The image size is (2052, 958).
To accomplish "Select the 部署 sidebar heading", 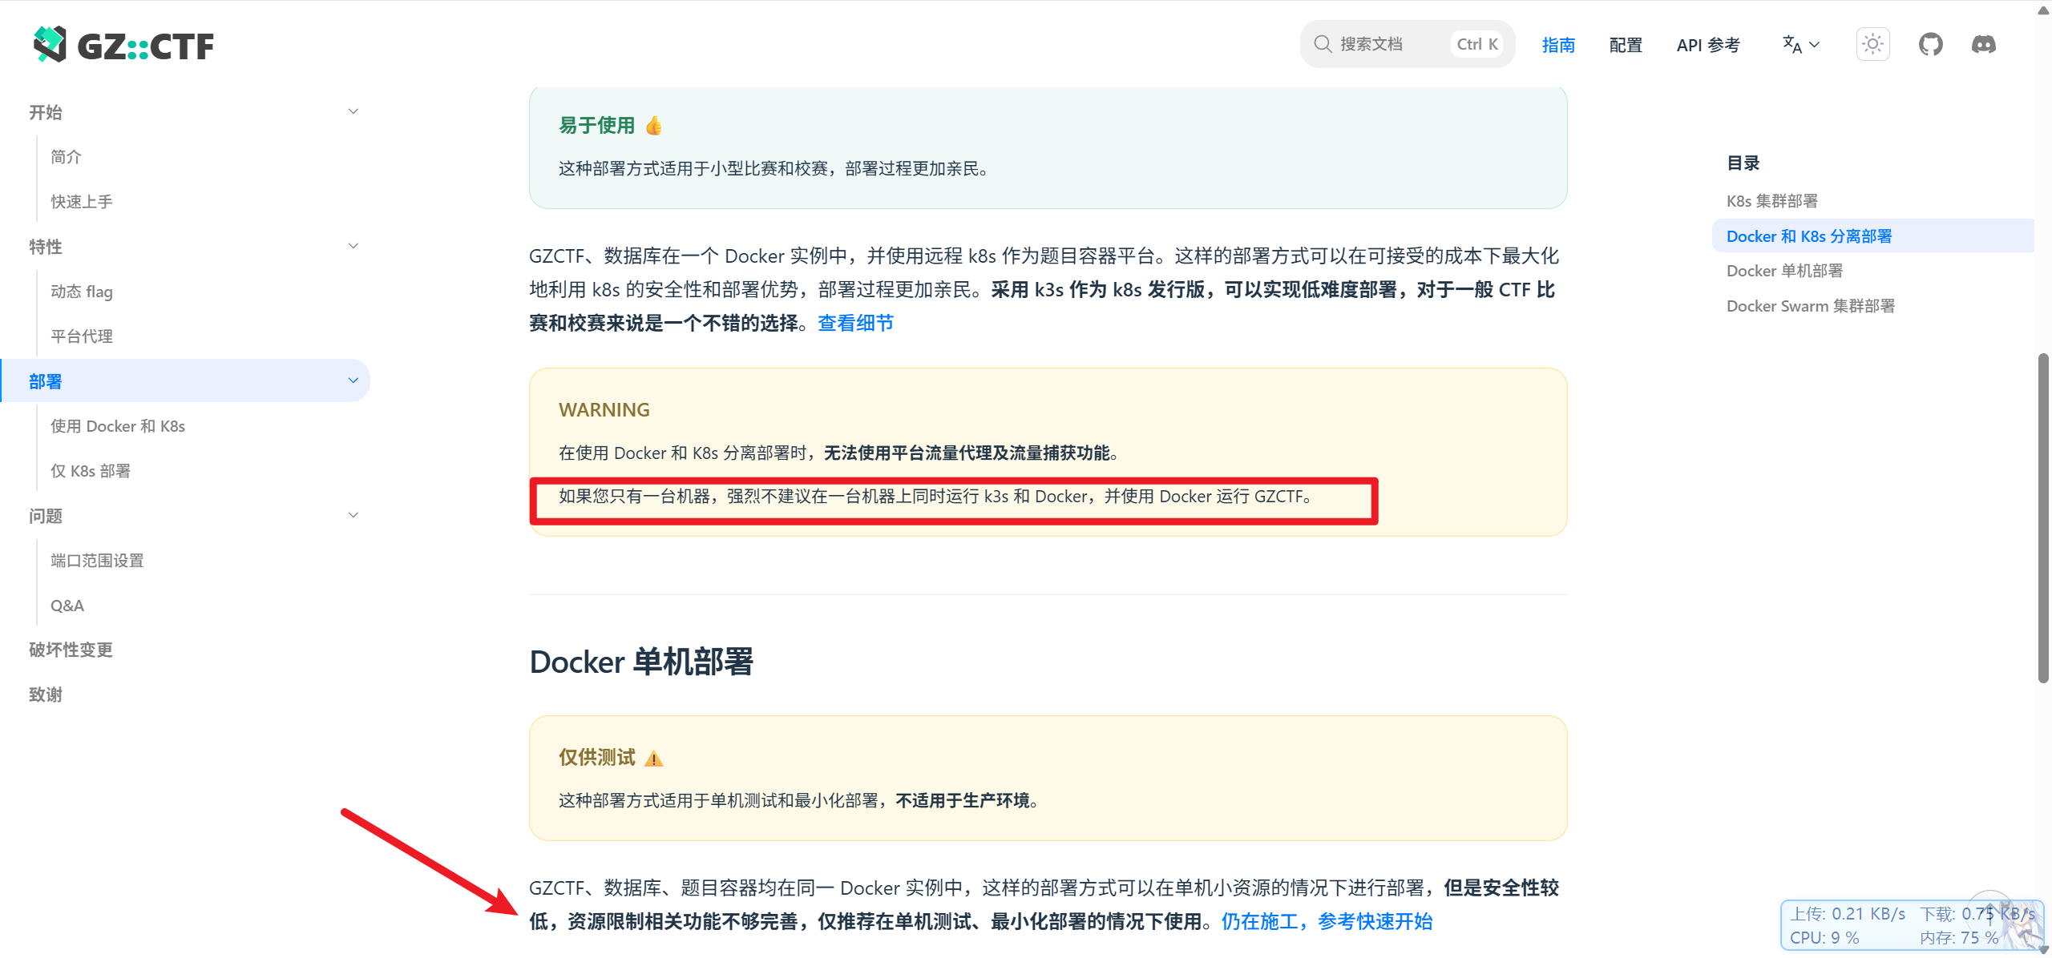I will [x=186, y=380].
